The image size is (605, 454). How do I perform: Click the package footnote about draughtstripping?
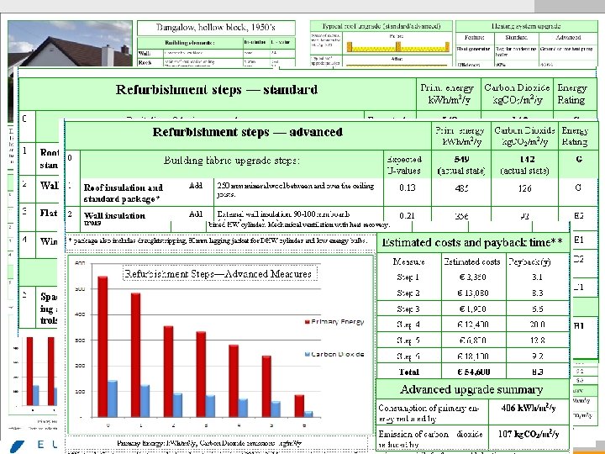(x=218, y=241)
